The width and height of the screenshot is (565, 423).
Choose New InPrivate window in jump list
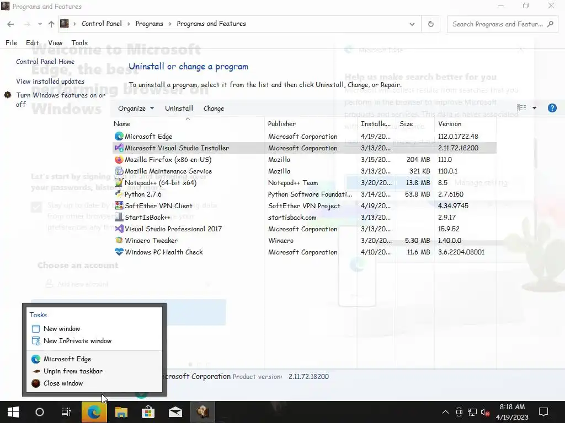point(94,341)
